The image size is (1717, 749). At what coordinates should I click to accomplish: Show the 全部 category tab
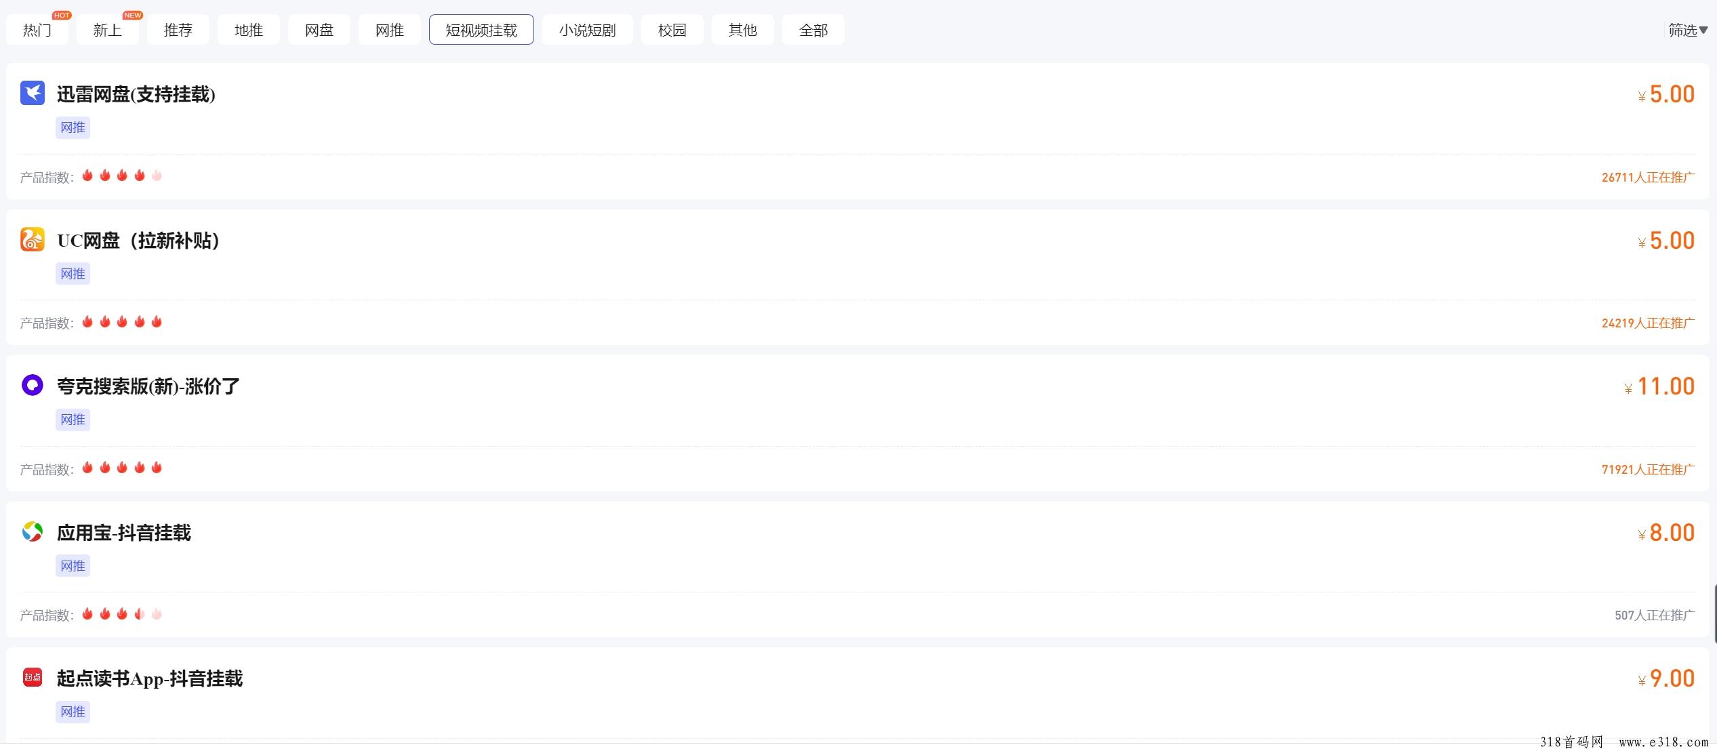tap(813, 30)
